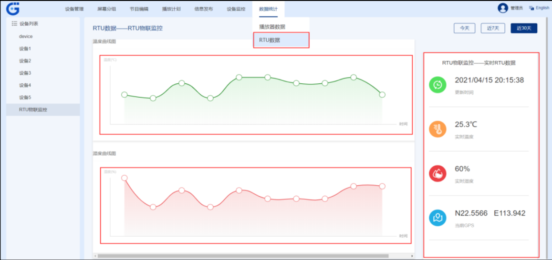
Task: Click the orange real-time temperature thermometer icon
Action: pos(437,129)
